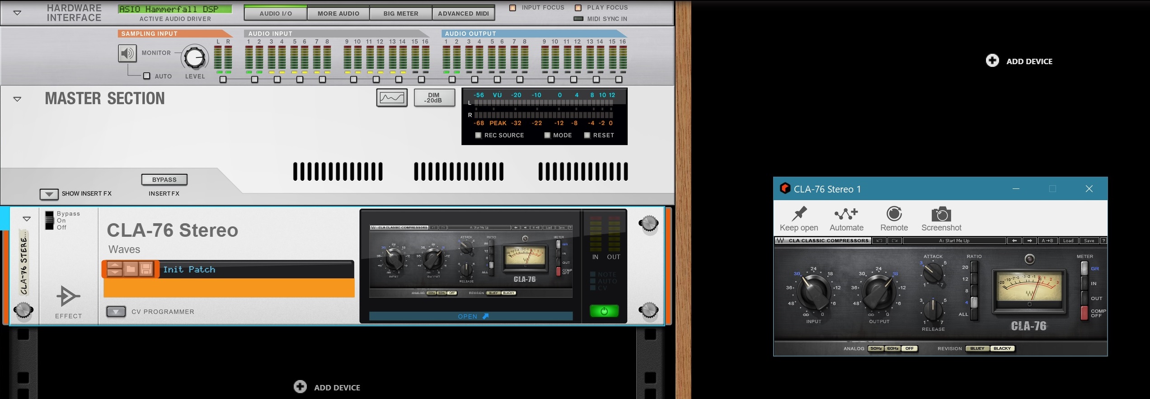Click the Effect icon on CLA-76 device
1150x399 pixels.
pyautogui.click(x=68, y=296)
